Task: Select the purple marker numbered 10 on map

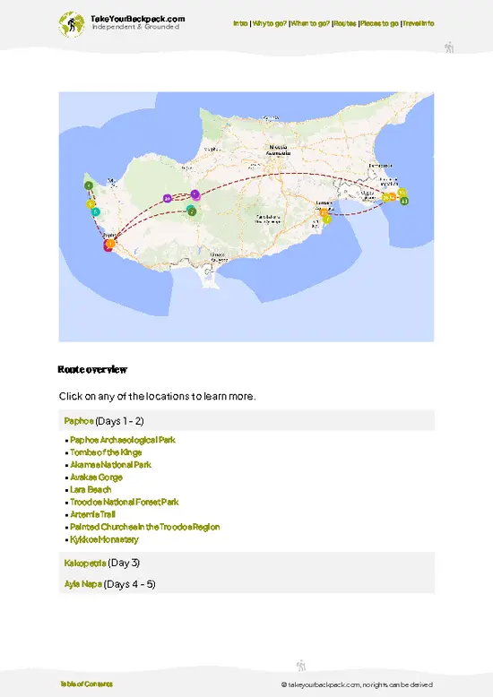Action: coord(168,198)
